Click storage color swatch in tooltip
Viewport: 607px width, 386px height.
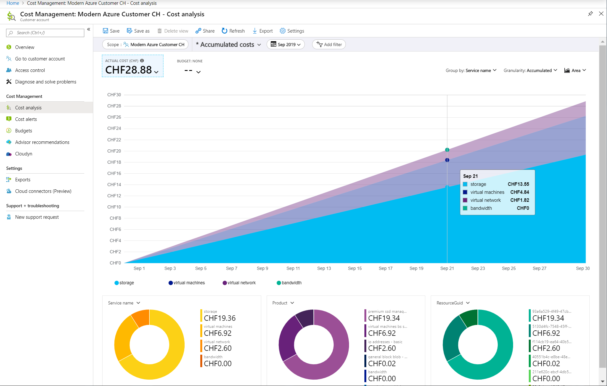[x=465, y=184]
